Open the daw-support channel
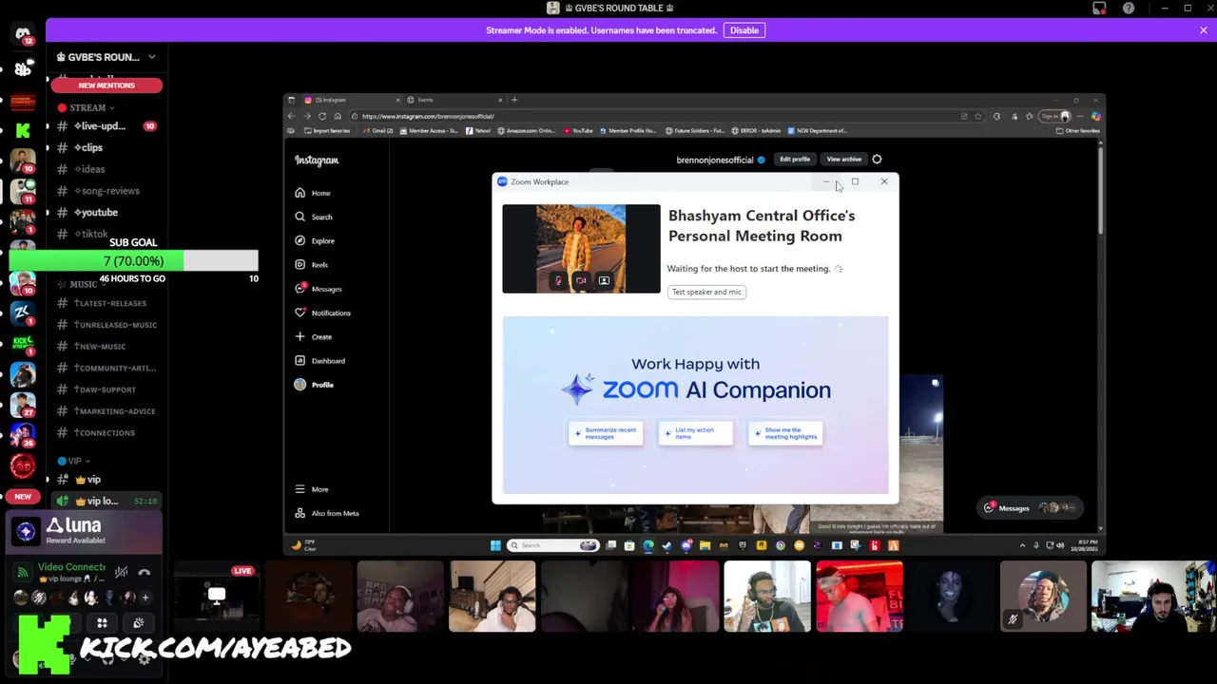 (105, 389)
